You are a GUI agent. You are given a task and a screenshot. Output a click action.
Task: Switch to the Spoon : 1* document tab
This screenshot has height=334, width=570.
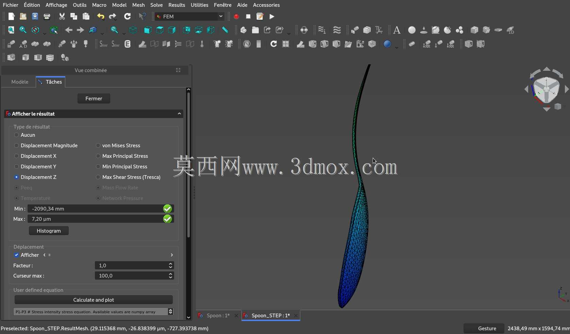(218, 316)
